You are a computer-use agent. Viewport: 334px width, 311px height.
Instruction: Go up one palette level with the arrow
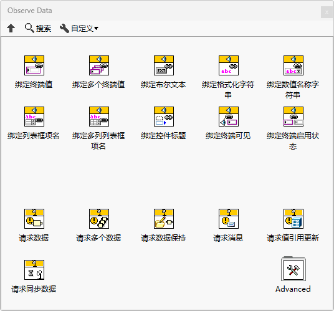[11, 28]
